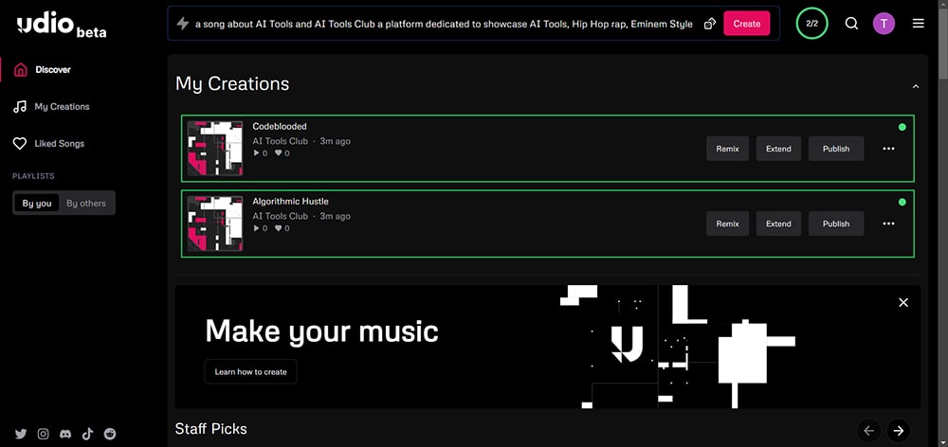Open the Codeblooded cover thumbnail
The width and height of the screenshot is (948, 447).
tap(215, 149)
